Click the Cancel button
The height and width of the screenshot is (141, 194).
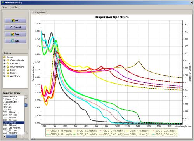(15, 27)
